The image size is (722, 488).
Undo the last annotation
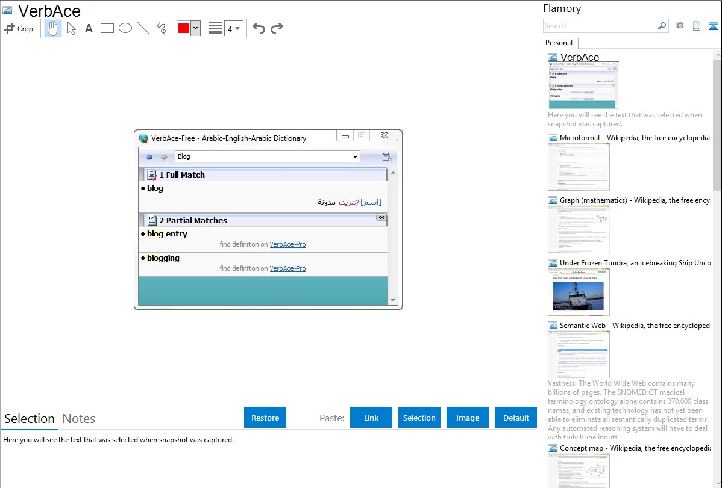(x=259, y=28)
